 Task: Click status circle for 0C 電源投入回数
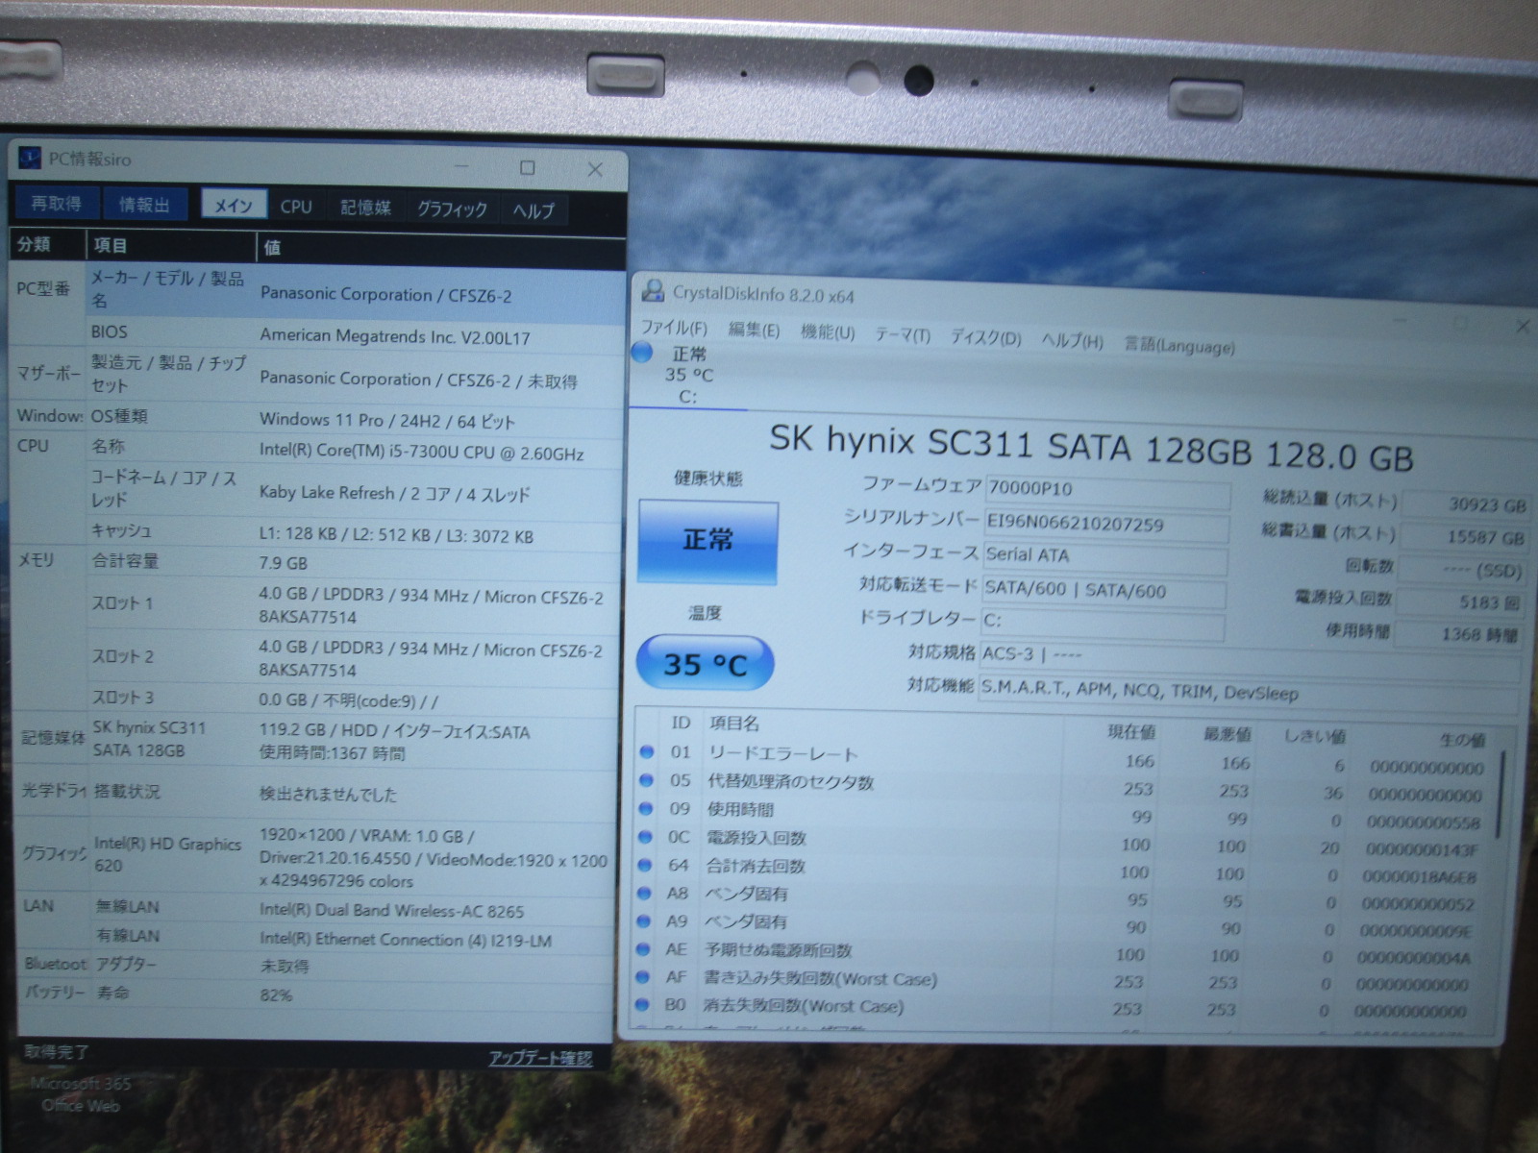coord(647,837)
